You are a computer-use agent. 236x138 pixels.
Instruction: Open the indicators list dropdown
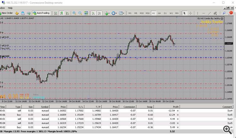(107, 13)
